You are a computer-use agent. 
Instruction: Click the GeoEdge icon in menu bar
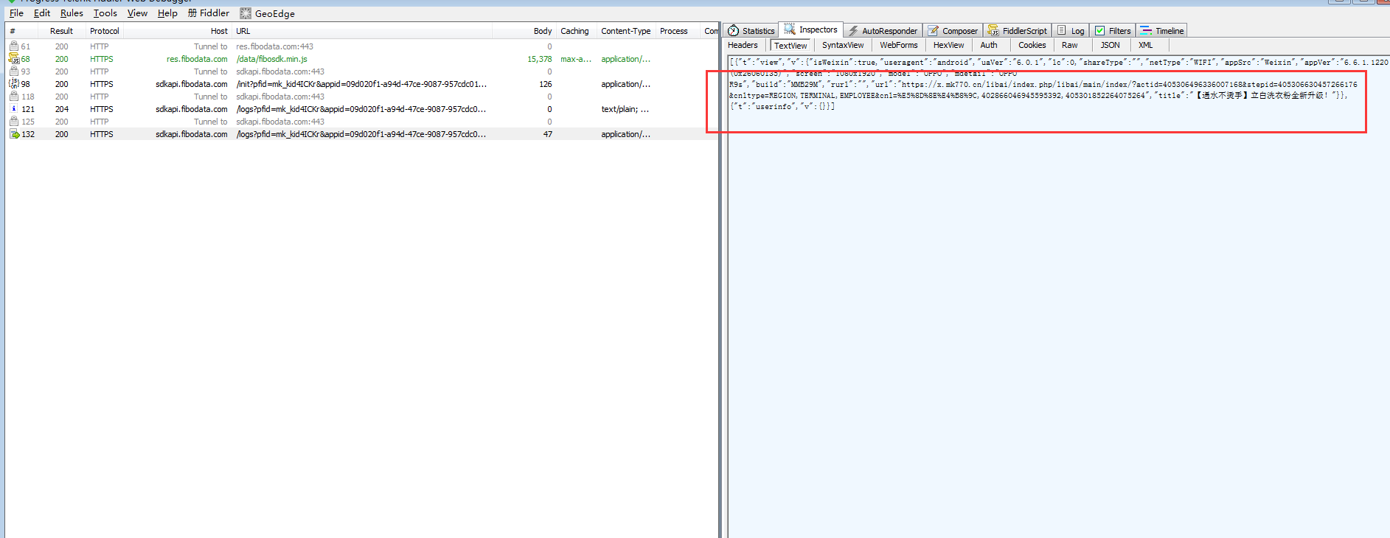246,13
